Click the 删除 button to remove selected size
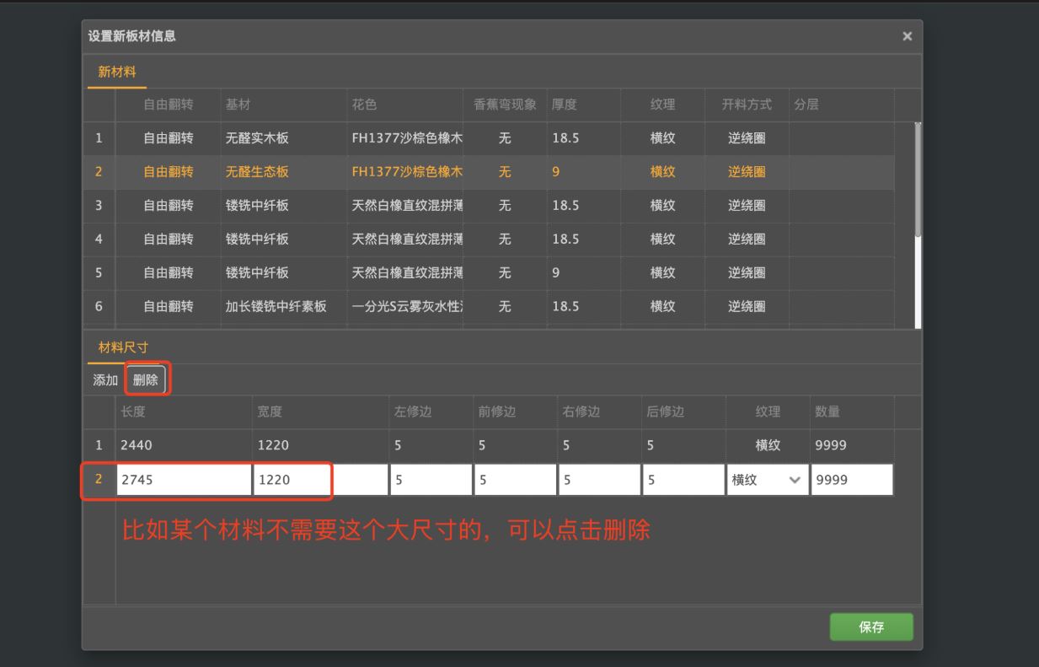This screenshot has height=667, width=1039. [146, 379]
